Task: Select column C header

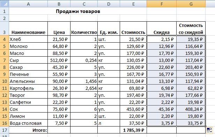Action: 84,4
